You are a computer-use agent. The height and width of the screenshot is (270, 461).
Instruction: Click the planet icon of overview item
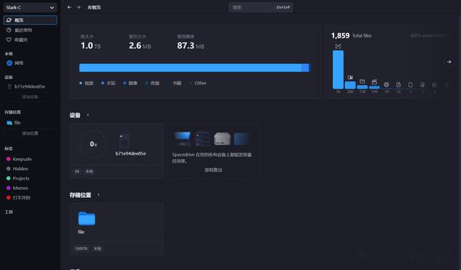[9, 20]
